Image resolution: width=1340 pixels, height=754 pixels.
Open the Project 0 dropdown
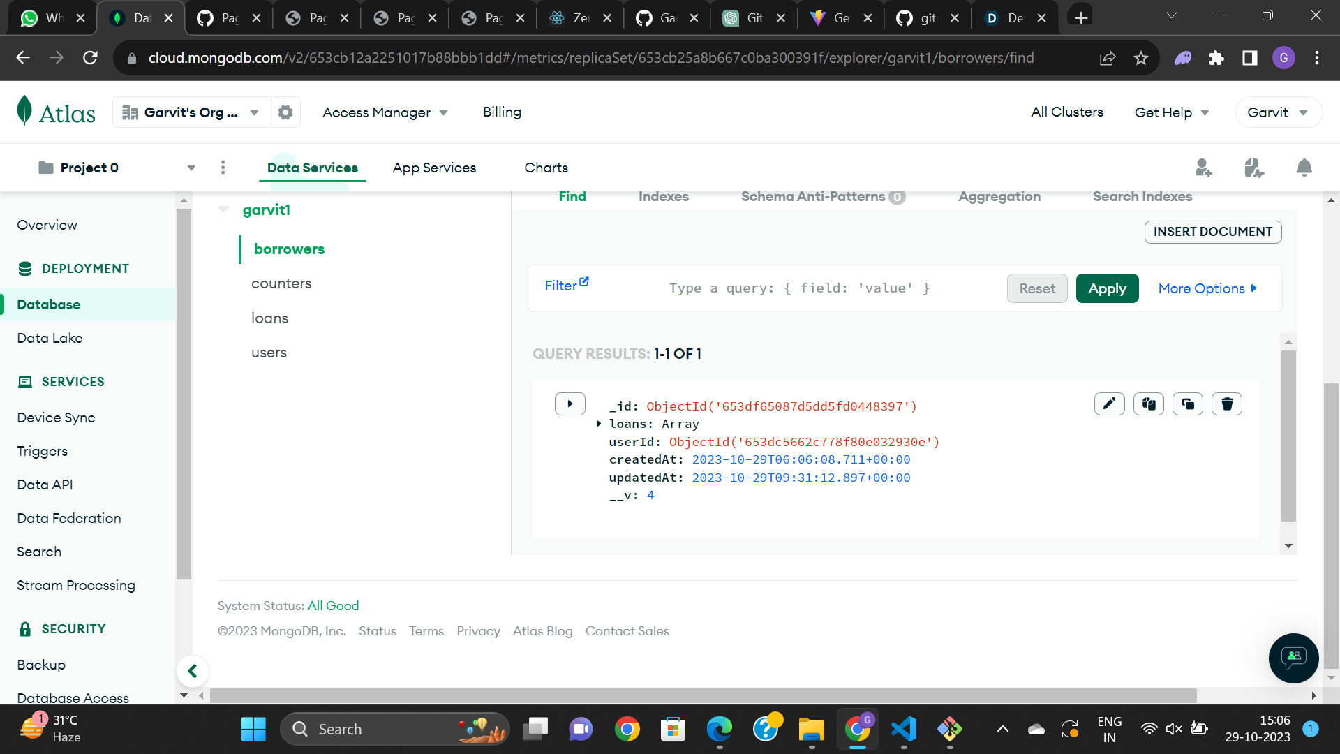point(191,168)
